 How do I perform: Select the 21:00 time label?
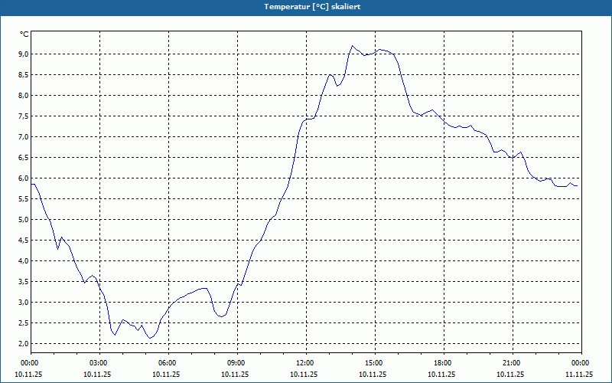click(510, 363)
